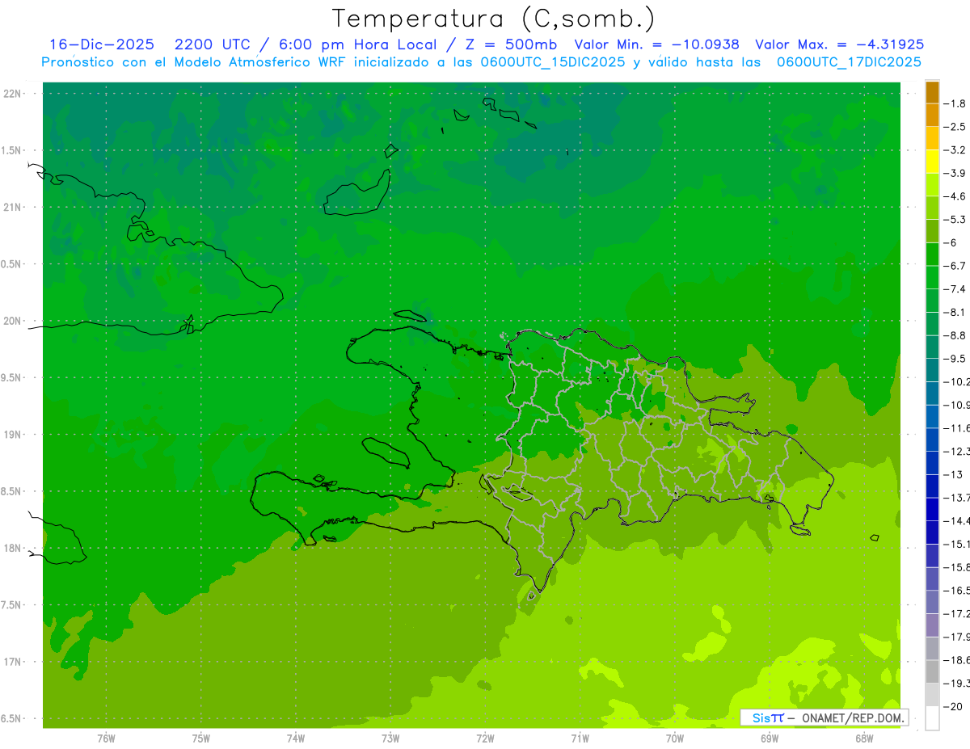
Task: Click the -1.8 colorbar value
Action: [955, 103]
